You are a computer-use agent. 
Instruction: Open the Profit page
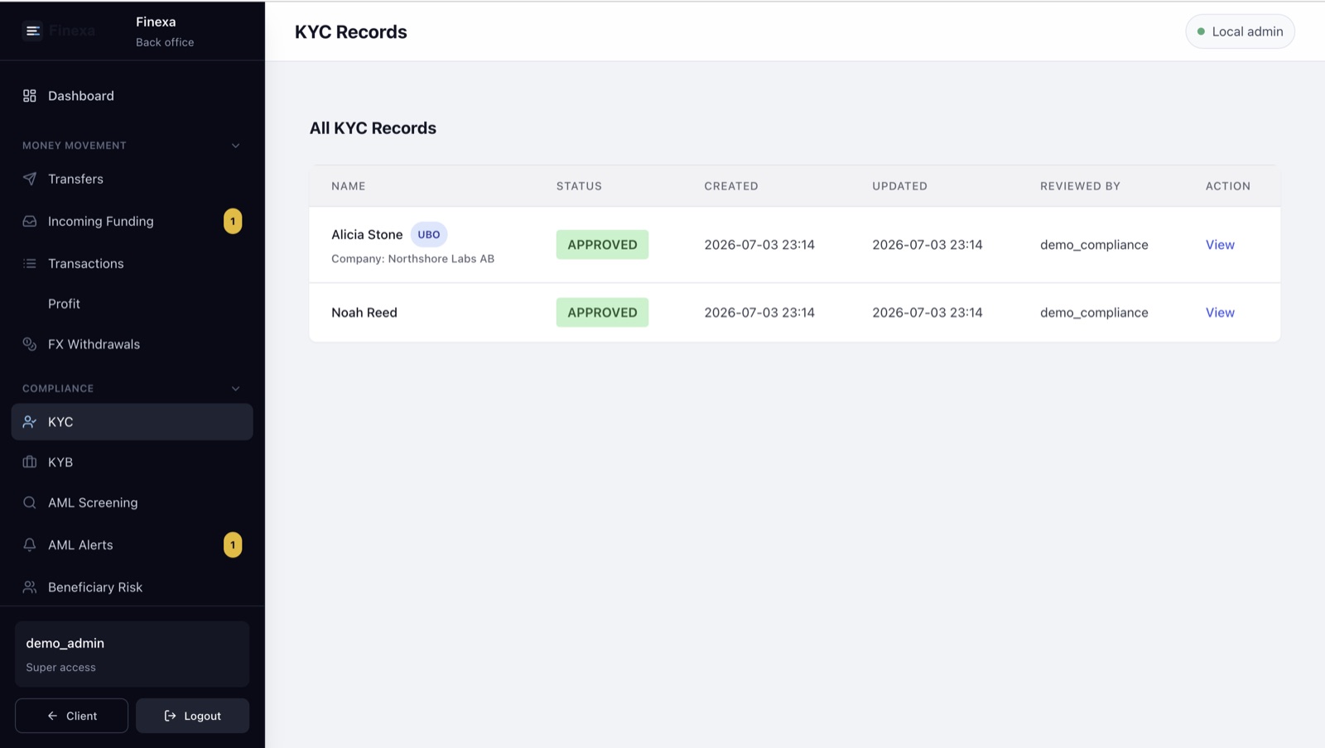[x=132, y=304]
